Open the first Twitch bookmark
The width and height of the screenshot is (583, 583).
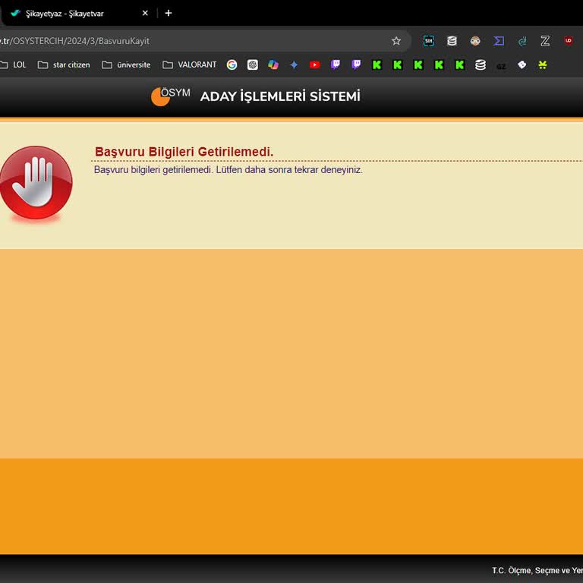click(x=336, y=65)
